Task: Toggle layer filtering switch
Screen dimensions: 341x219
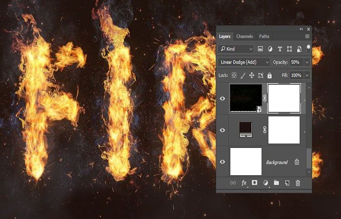Action: pos(308,49)
